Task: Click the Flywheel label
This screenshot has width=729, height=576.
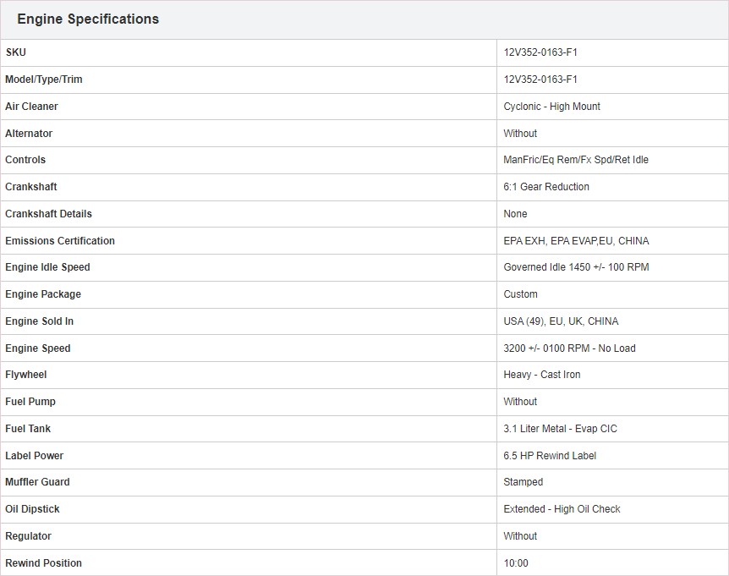Action: (26, 375)
